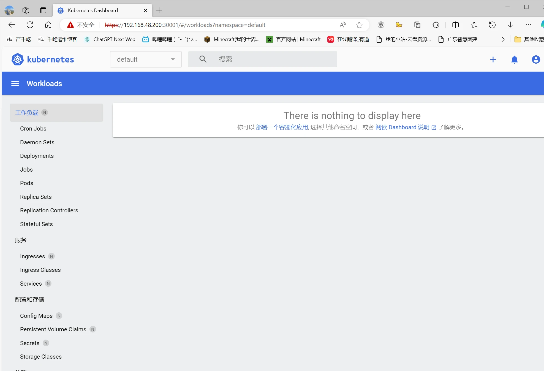Viewport: 544px width, 371px height.
Task: Add page to favorites star icon
Action: (359, 25)
